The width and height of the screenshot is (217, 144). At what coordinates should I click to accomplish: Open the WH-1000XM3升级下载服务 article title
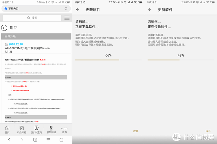coord(27,50)
